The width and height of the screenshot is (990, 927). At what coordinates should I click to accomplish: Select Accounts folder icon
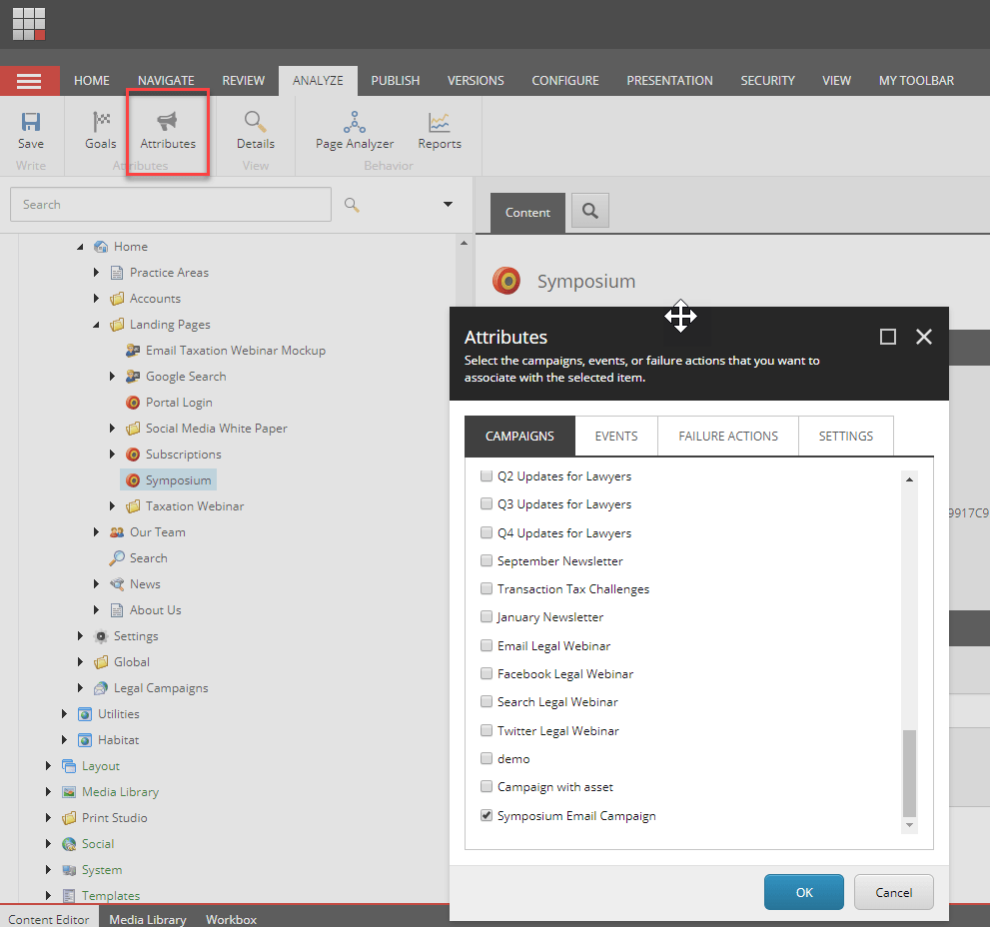117,298
